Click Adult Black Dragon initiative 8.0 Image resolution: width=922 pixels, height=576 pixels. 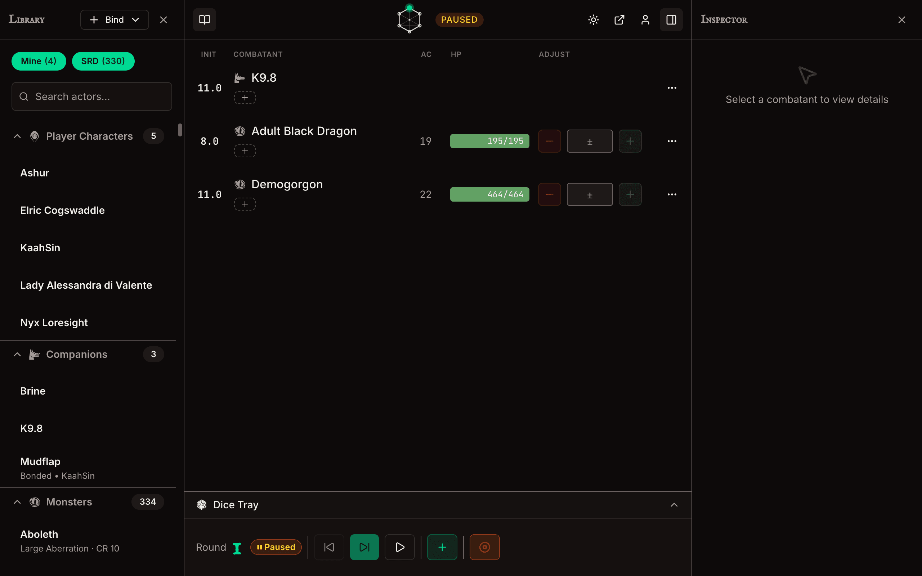[x=209, y=141]
